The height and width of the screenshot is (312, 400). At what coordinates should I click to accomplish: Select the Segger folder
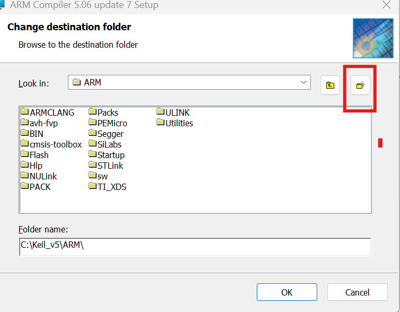[x=106, y=134]
